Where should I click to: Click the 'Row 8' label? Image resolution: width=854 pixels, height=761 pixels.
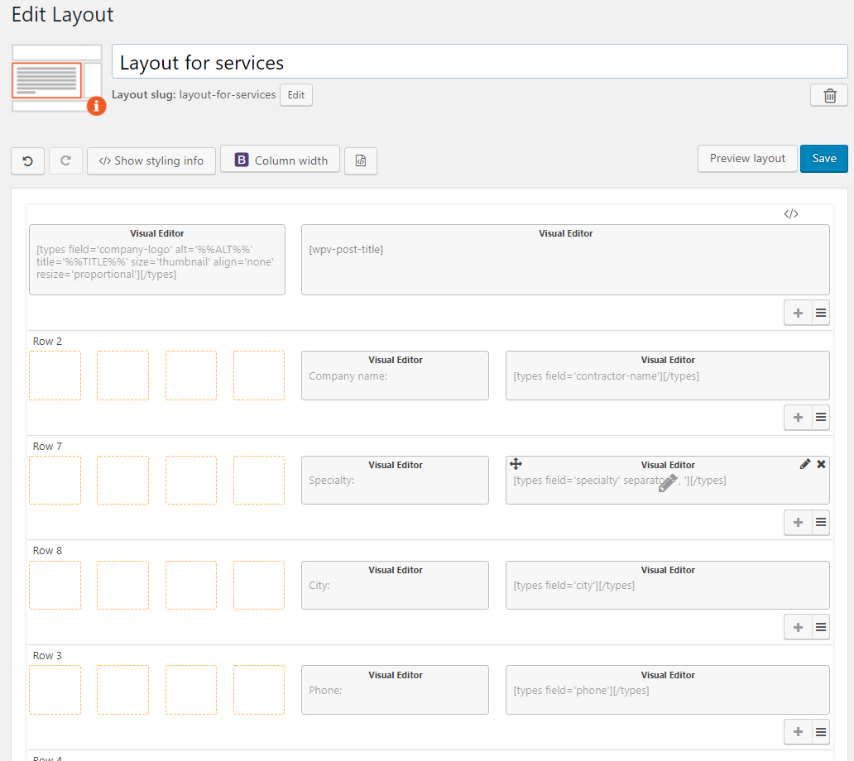coord(47,551)
